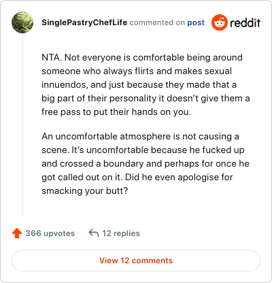This screenshot has width=272, height=283.
Task: Click the line "and crossed a boundary"
Action: pyautogui.click(x=146, y=163)
